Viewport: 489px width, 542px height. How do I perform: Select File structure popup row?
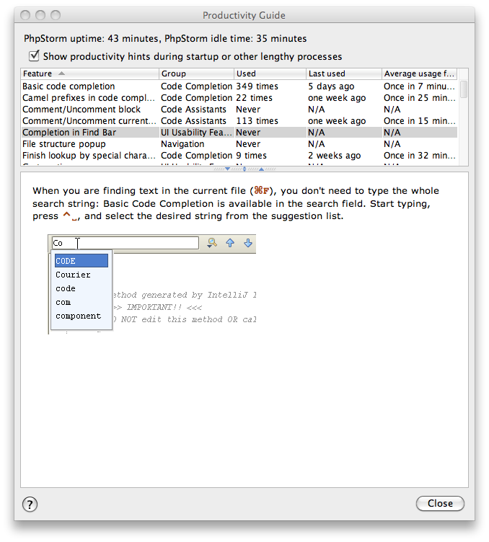coord(239,144)
